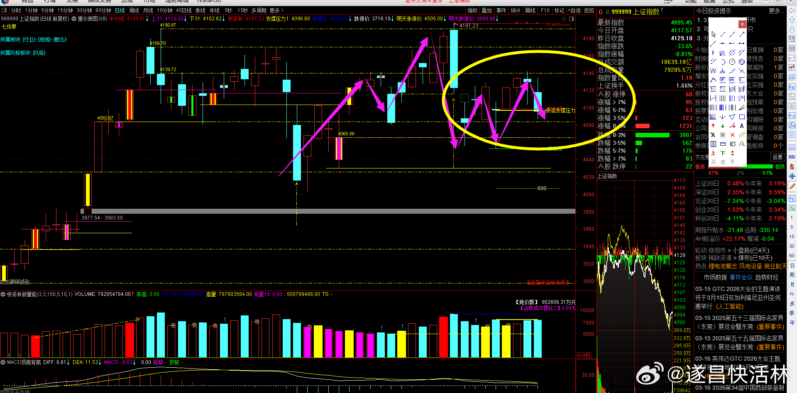The image size is (797, 393).
Task: Switch to the 60分钟 period tab
Action: [x=103, y=10]
